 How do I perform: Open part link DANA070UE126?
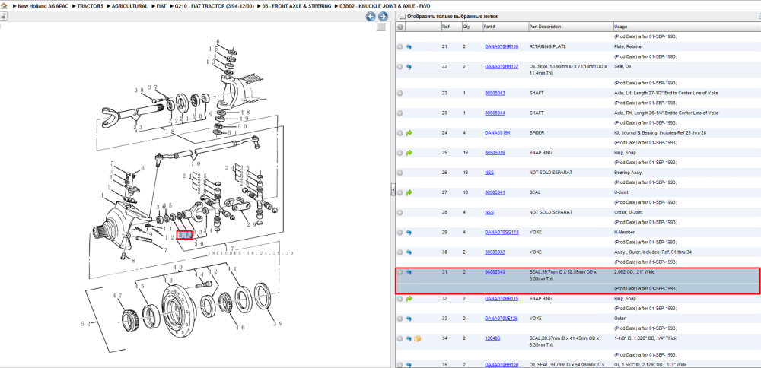pos(501,319)
